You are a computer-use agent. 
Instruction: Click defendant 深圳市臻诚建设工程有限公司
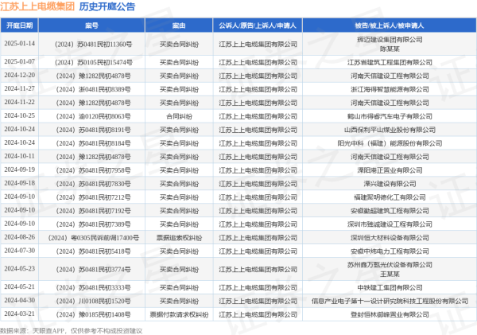point(390,224)
